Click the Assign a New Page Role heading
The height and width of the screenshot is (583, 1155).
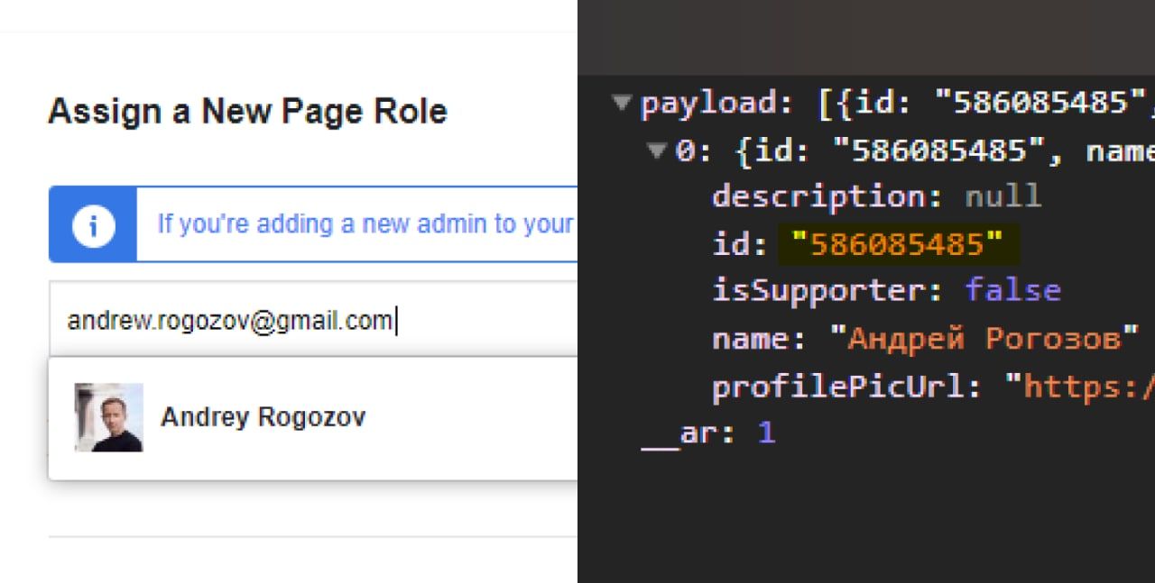tap(247, 112)
